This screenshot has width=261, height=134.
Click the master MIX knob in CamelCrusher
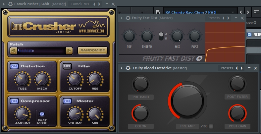click(x=95, y=114)
